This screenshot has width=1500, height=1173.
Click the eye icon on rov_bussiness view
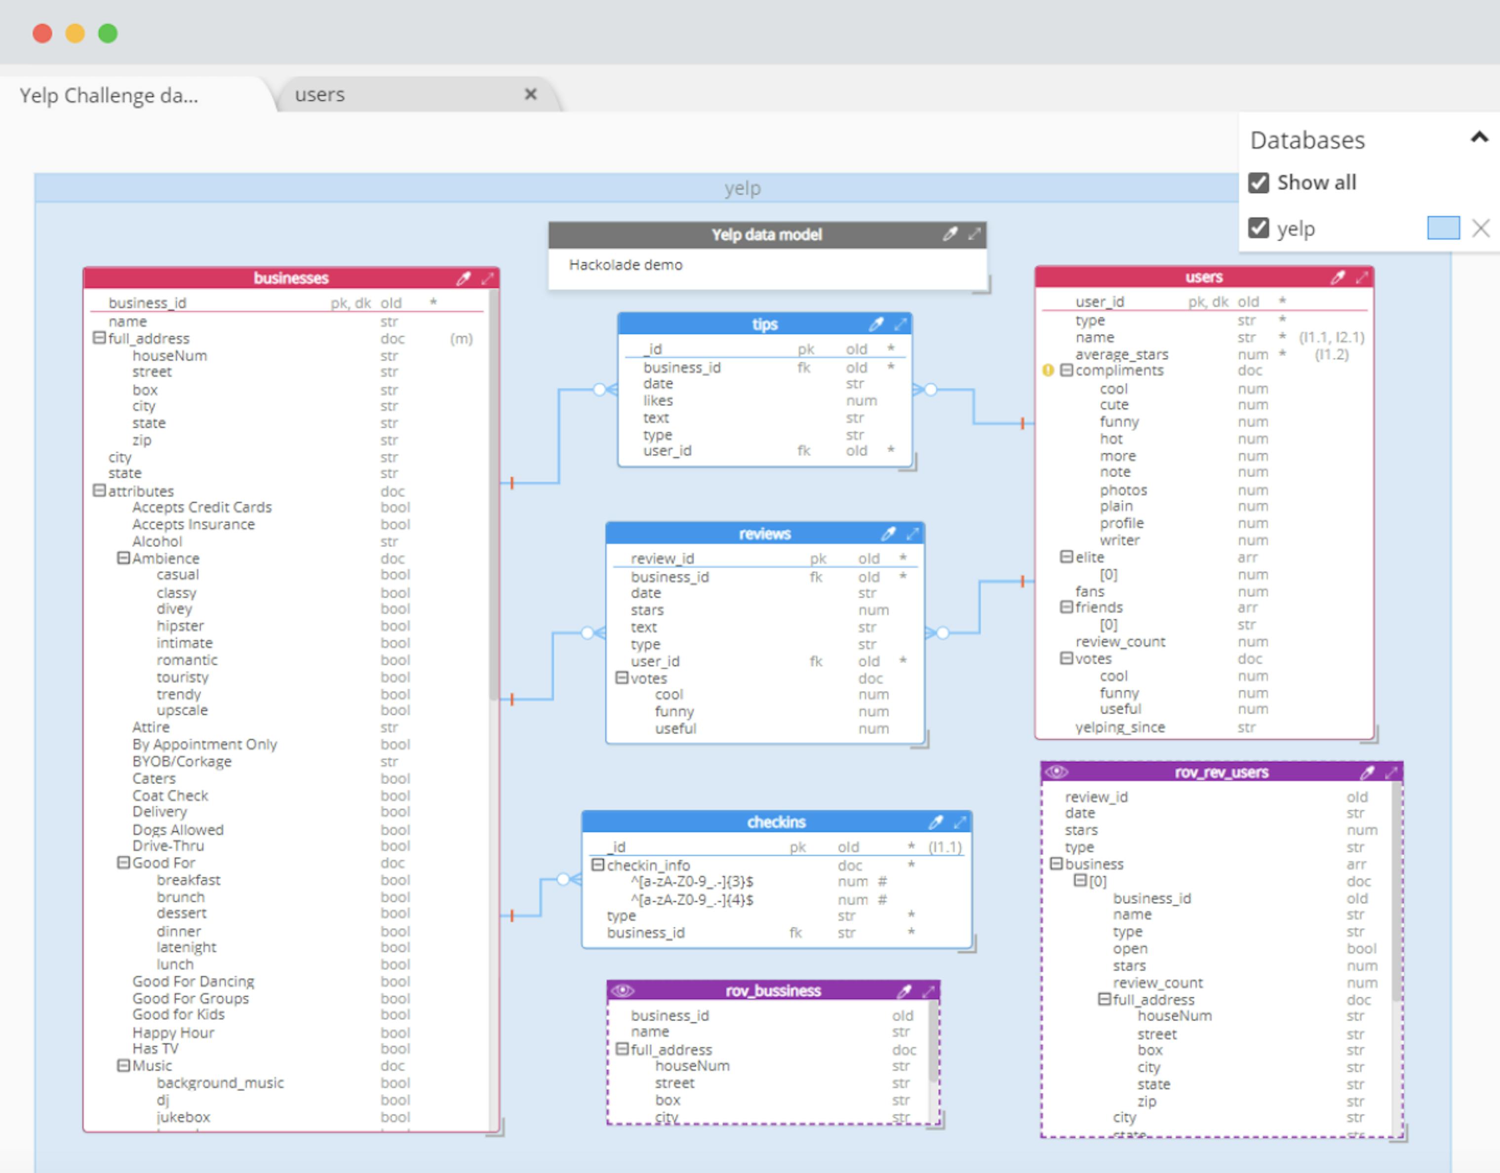623,990
